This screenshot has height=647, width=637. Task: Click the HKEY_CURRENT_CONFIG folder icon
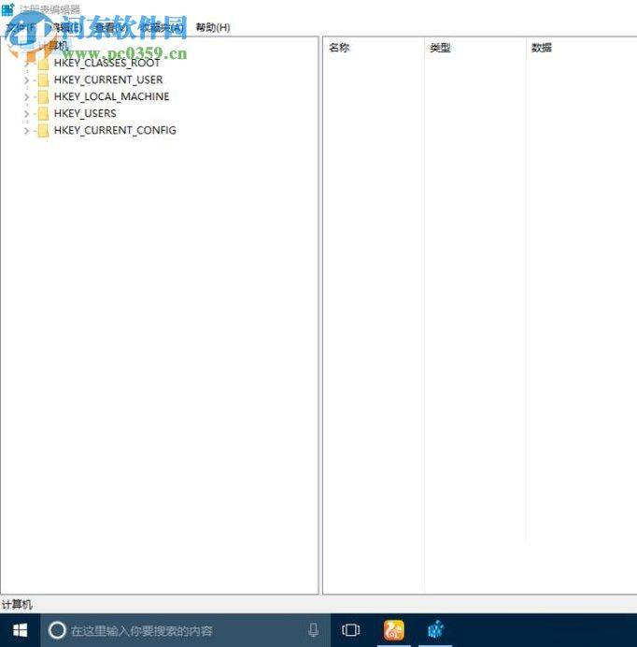pos(43,131)
